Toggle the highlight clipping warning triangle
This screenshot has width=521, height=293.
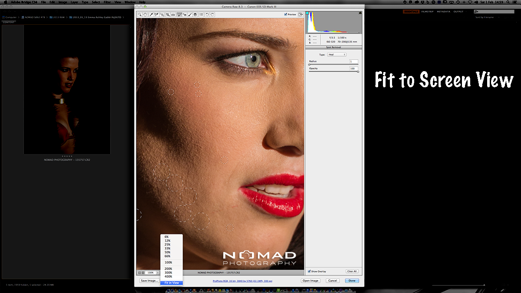coord(360,13)
